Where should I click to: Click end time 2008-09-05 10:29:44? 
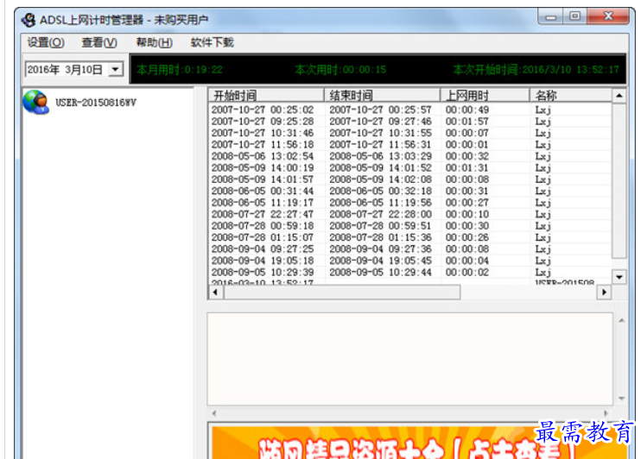381,273
